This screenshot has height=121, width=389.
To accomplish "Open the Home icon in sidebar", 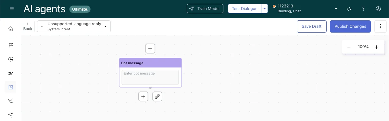I will [11, 29].
